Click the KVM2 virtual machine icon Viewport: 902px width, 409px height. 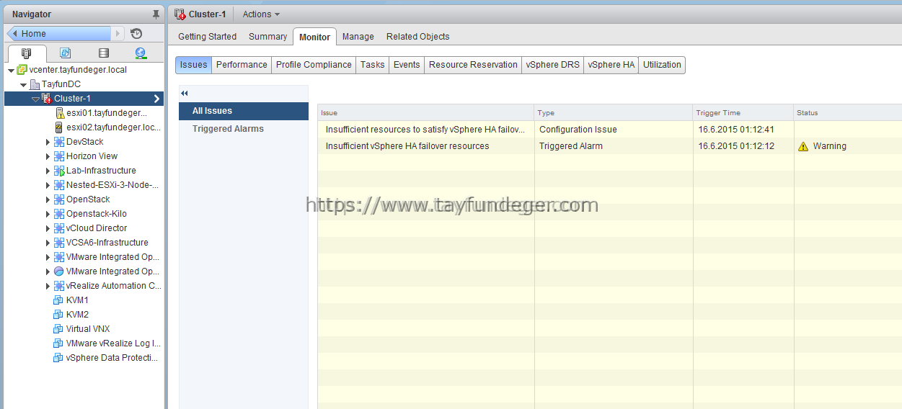pyautogui.click(x=58, y=315)
